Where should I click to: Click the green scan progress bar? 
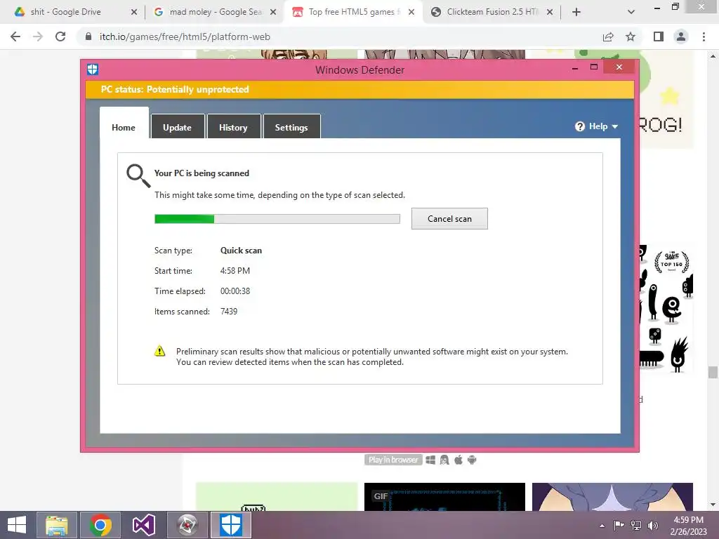point(277,219)
